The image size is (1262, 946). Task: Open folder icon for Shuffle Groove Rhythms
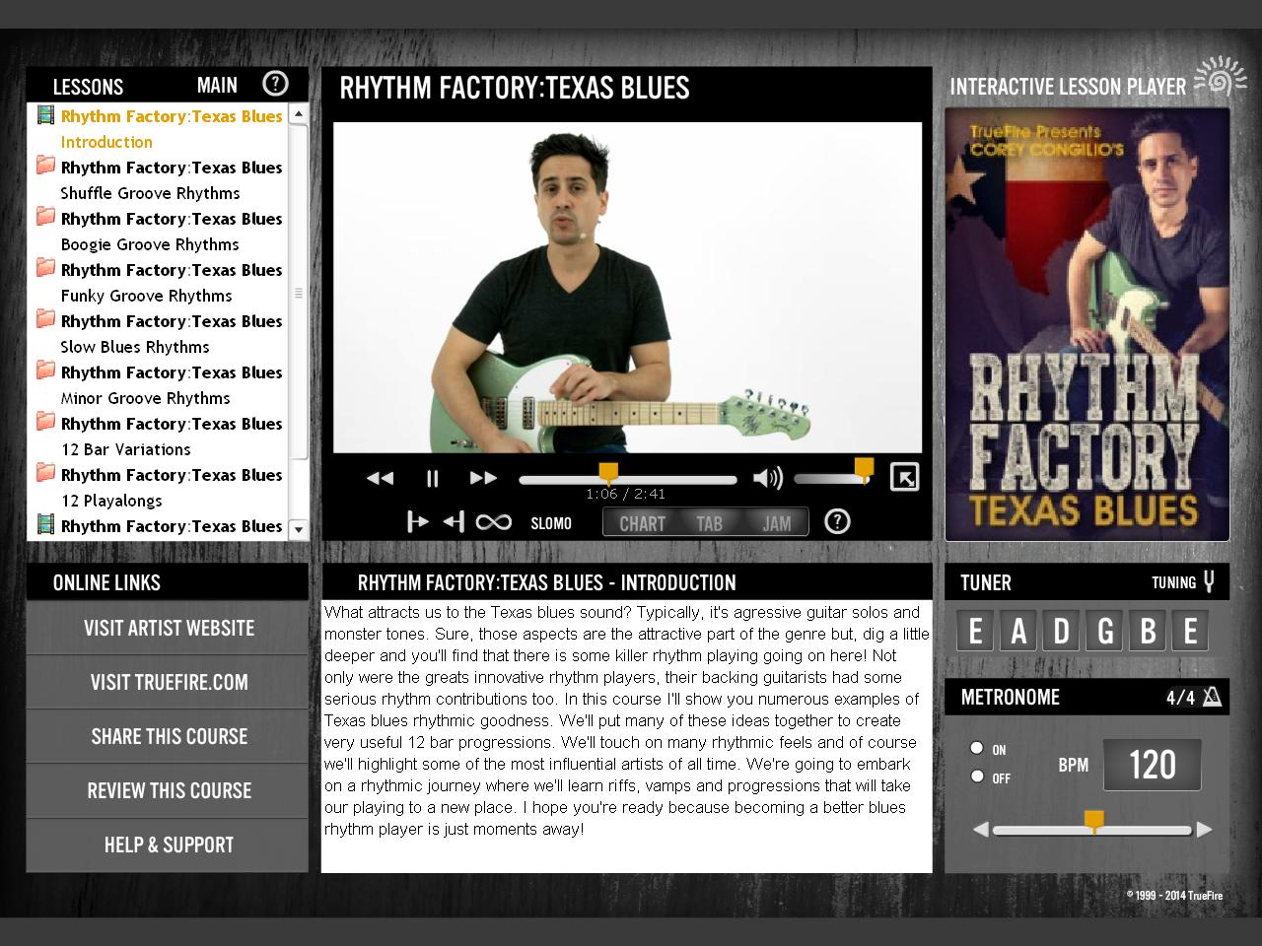click(x=45, y=166)
